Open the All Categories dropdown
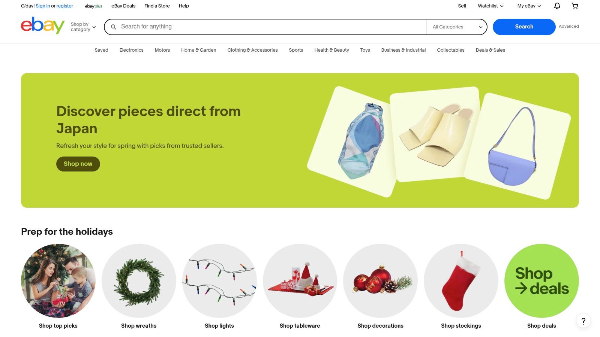600x337 pixels. click(457, 27)
